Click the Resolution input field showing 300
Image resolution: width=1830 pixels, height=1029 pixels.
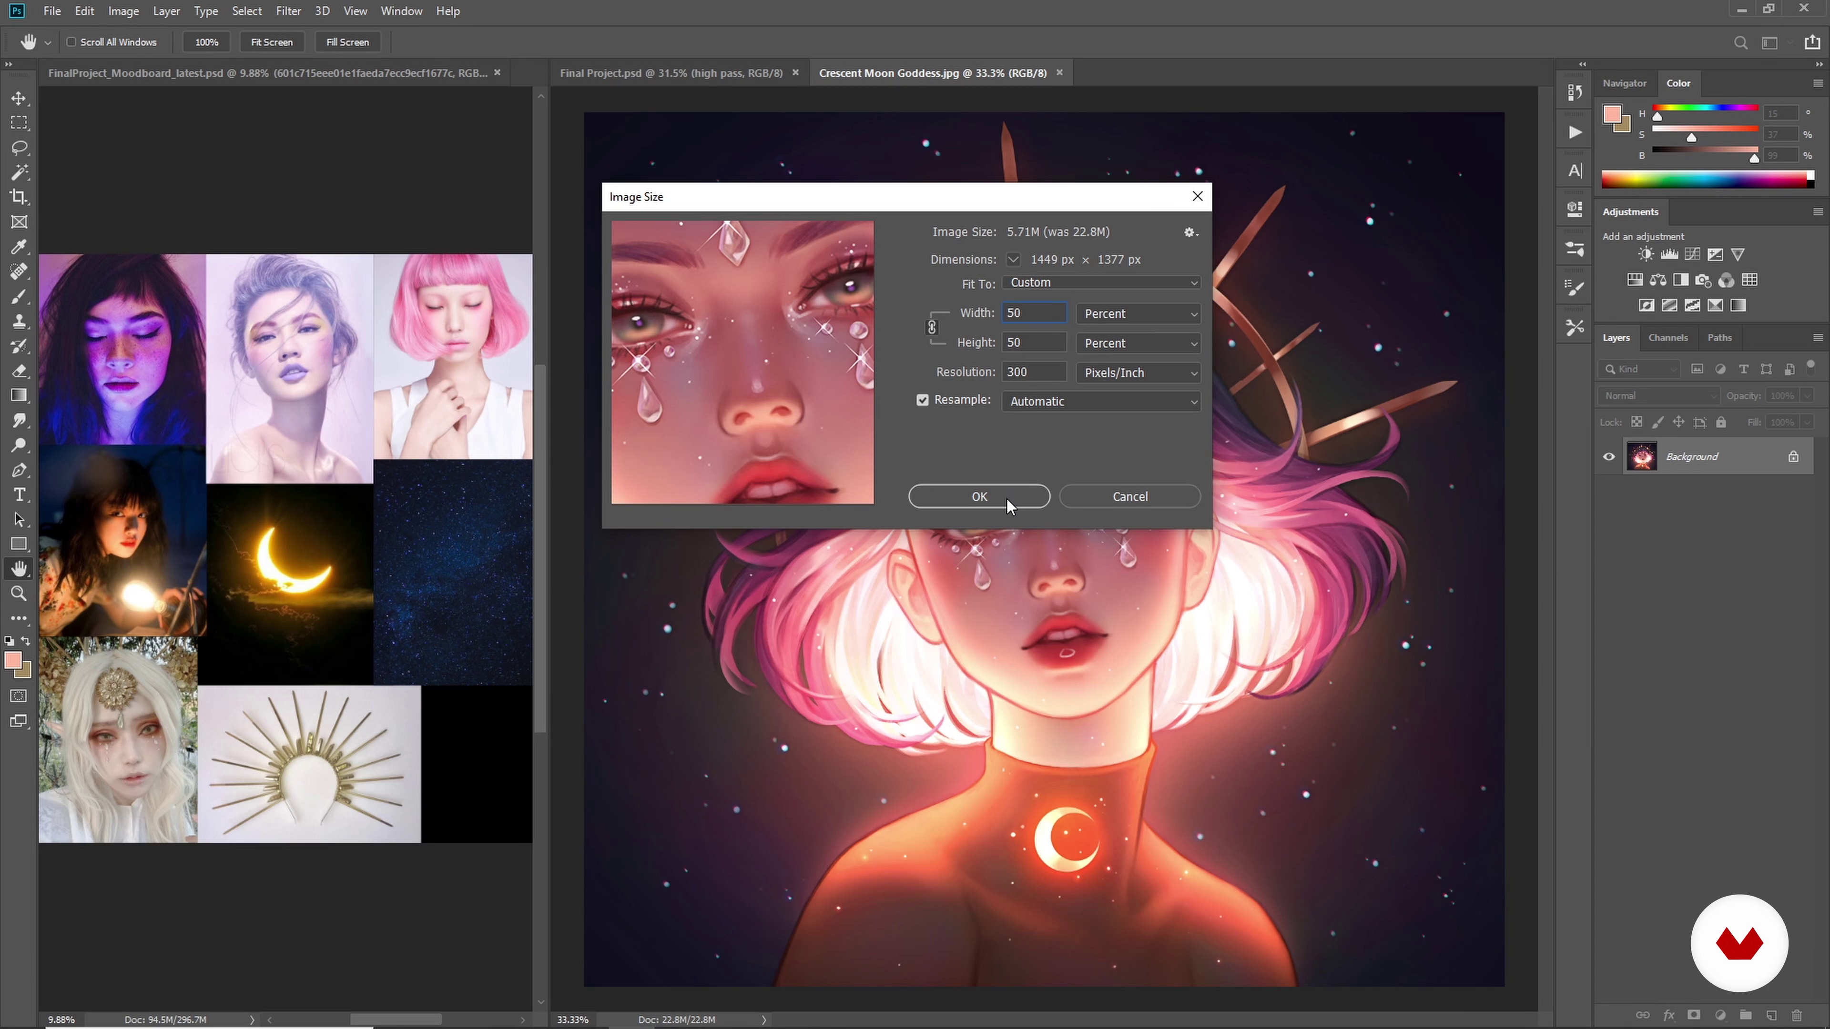coord(1034,372)
